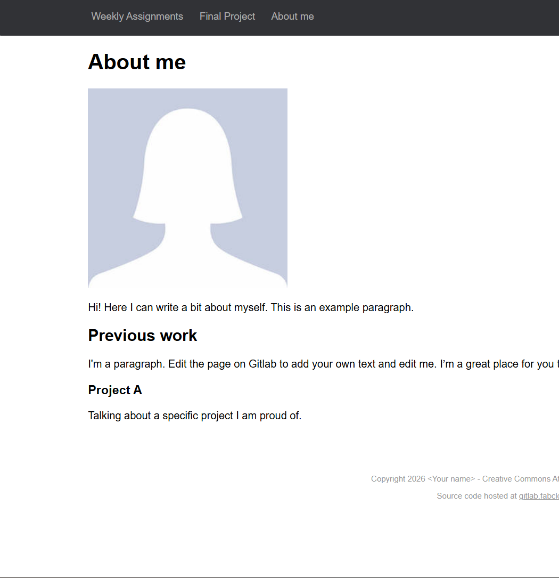Click the Source code hosted at text
Viewport: 559px width, 578px height.
coord(476,496)
